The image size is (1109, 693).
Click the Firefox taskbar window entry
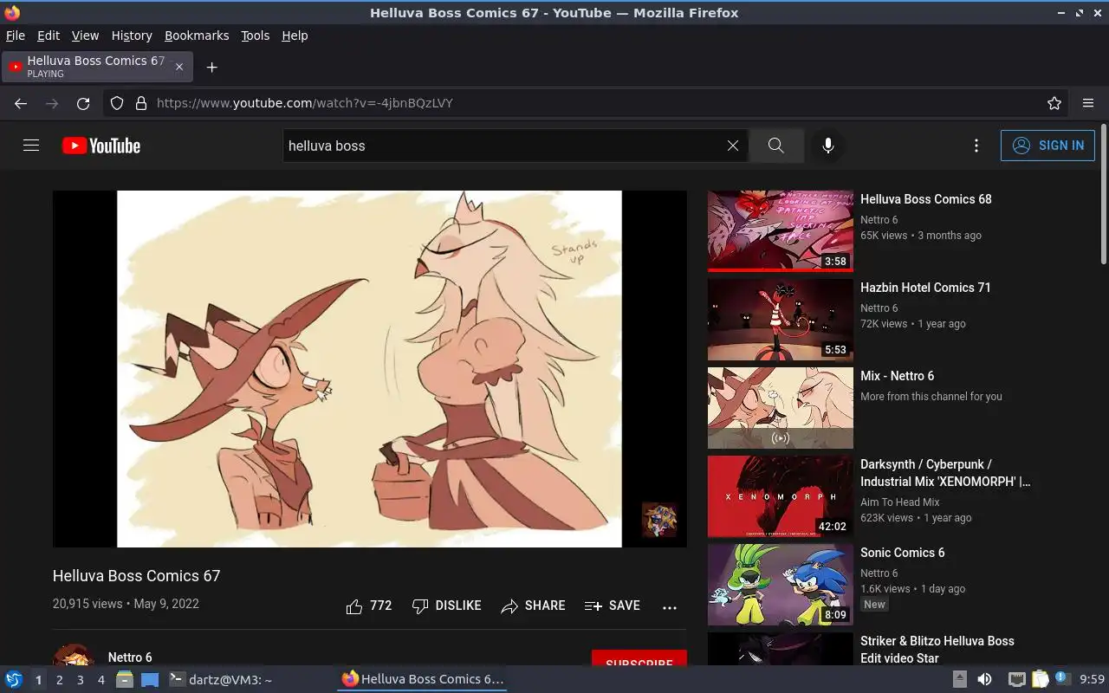tap(422, 679)
